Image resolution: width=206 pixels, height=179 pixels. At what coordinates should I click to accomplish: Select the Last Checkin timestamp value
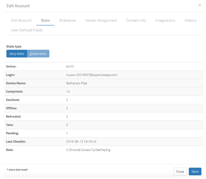81,141
